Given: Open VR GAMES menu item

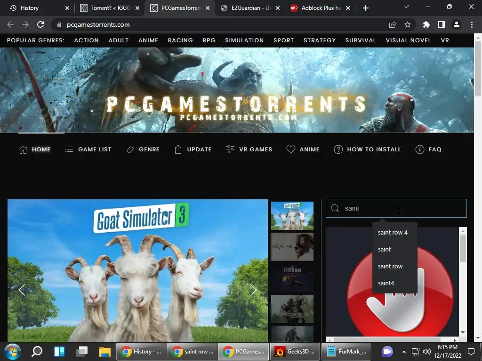Looking at the screenshot, I should [x=249, y=149].
